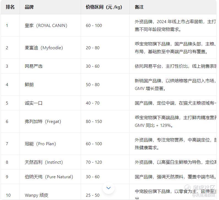
Task: Click rank number 3 in 网易严选 row
Action: pos(7,66)
